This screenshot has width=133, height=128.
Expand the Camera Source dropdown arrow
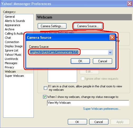[110, 53]
